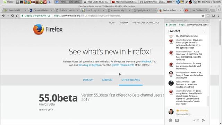
Task: Click MasicoreLord's chat avatar
Action: (x=171, y=74)
